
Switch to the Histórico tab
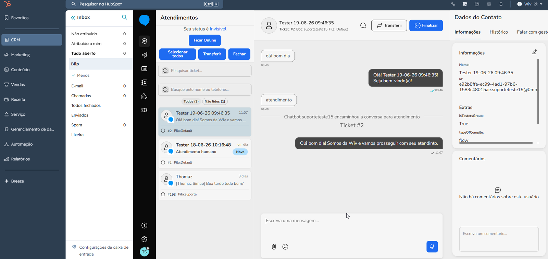pos(499,32)
